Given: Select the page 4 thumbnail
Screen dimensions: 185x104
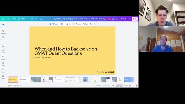Looking at the screenshot, I should coord(48,79).
